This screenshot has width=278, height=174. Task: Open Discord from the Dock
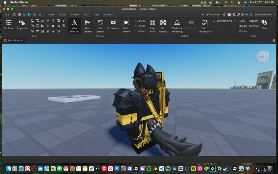tap(142, 169)
